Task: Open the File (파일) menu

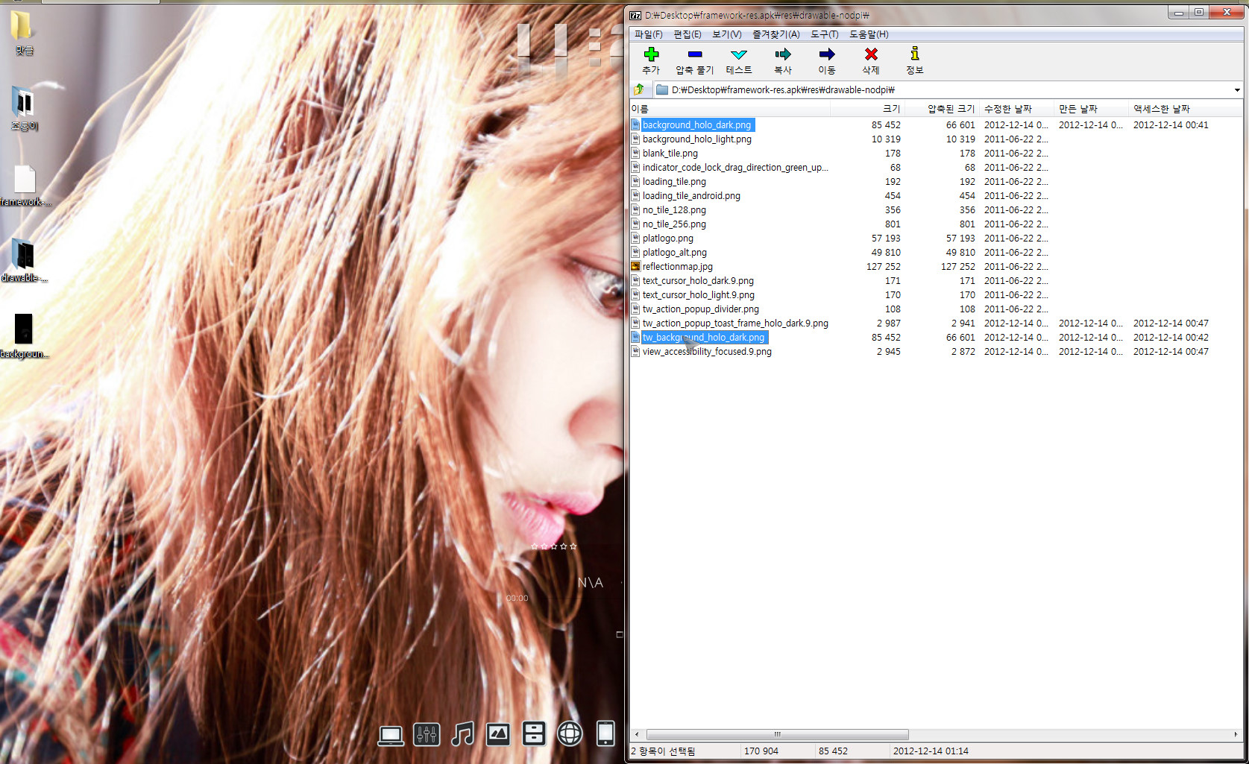Action: pos(648,34)
